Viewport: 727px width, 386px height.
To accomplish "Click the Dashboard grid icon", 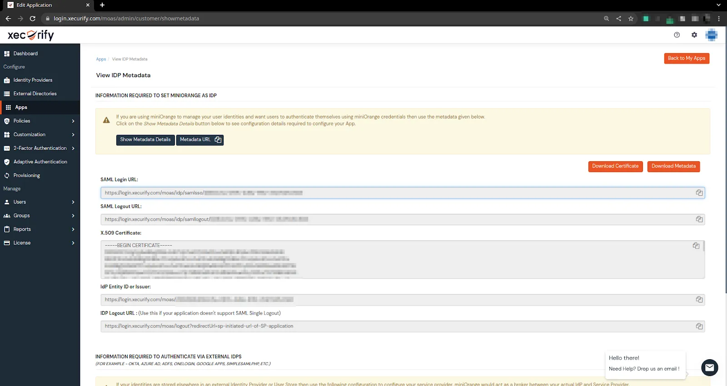I will click(7, 54).
